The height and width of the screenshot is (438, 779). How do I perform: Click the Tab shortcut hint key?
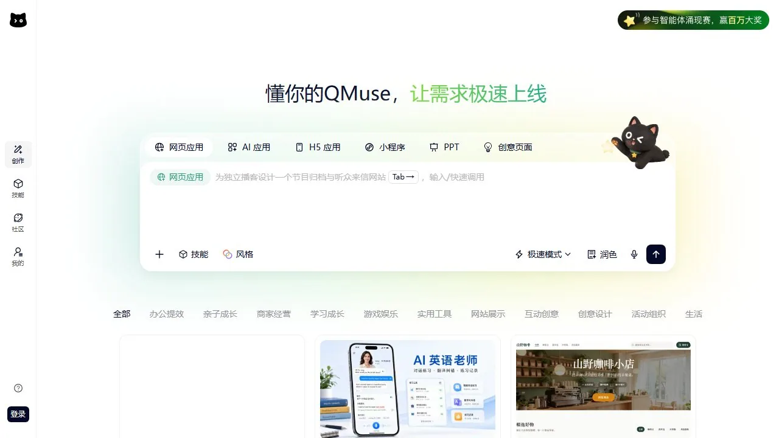coord(403,177)
